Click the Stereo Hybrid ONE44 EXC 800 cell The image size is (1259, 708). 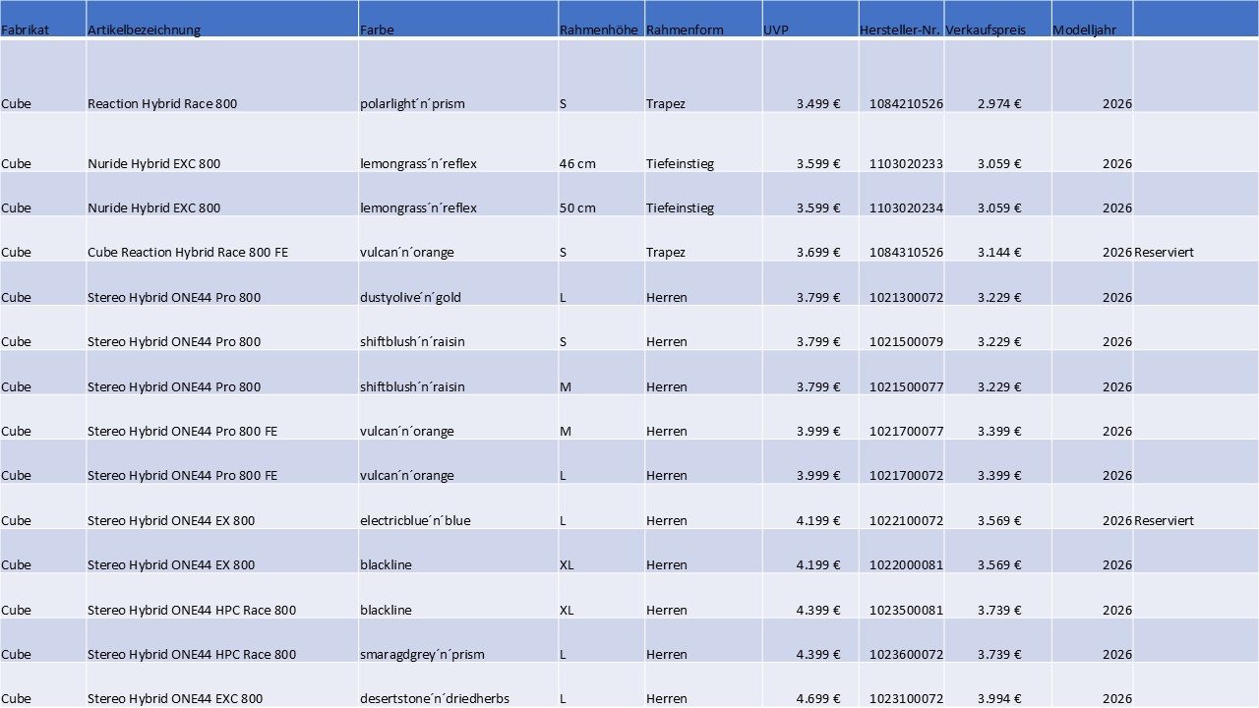tap(175, 698)
